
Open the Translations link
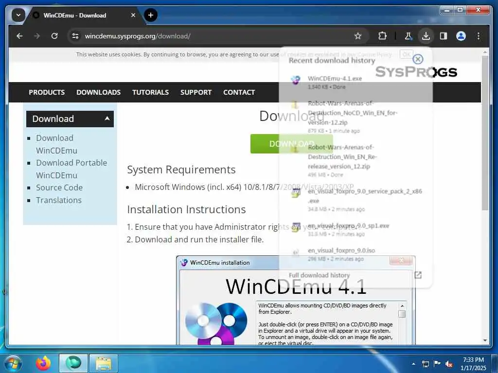tap(59, 201)
